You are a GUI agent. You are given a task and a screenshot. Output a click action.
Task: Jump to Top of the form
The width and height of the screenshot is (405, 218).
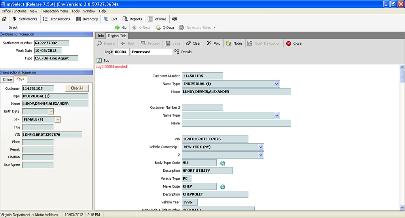(103, 60)
